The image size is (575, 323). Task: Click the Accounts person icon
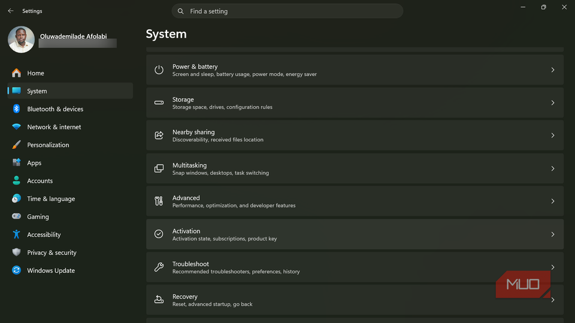pos(16,181)
